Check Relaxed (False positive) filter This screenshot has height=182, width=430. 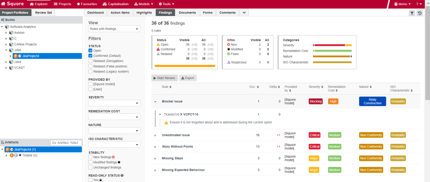pyautogui.click(x=90, y=66)
